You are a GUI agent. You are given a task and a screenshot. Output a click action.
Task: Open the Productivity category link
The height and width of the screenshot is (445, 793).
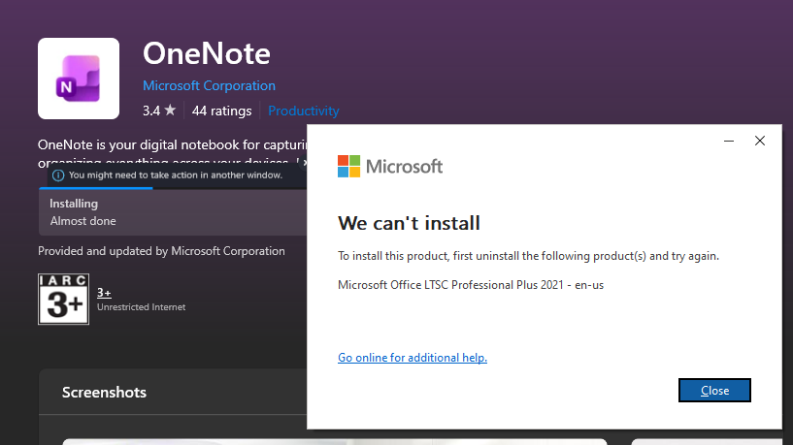304,111
